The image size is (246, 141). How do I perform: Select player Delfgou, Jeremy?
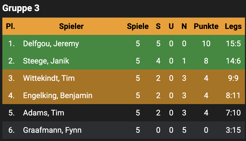click(51, 44)
